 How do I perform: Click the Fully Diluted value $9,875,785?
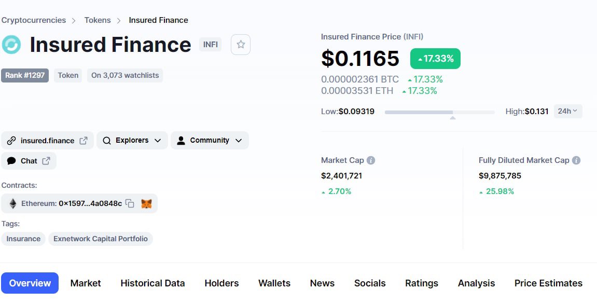click(500, 176)
